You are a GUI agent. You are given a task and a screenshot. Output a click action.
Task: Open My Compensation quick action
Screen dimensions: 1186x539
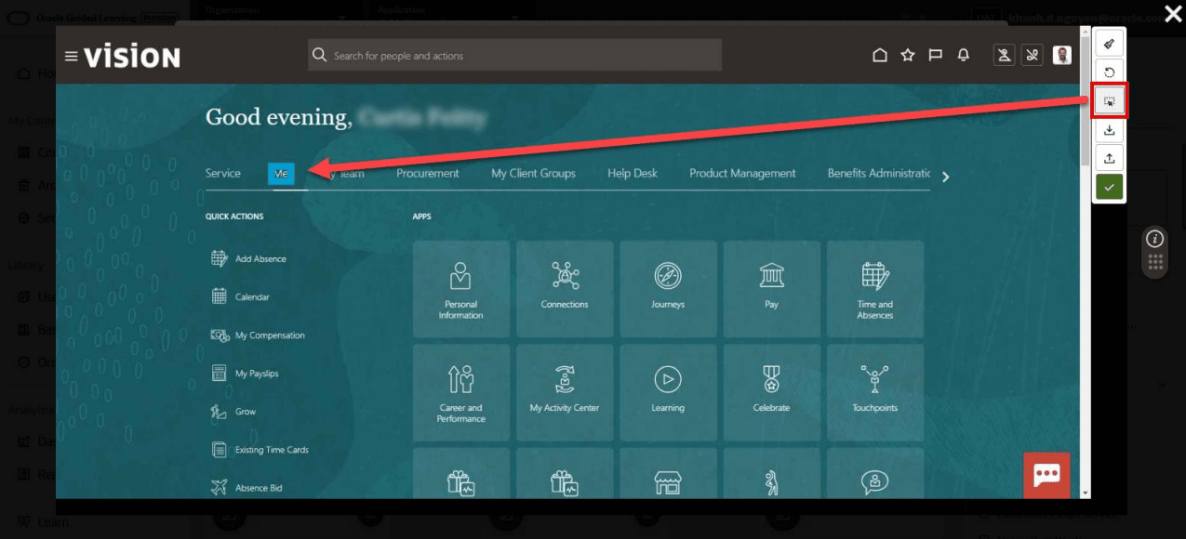[258, 335]
